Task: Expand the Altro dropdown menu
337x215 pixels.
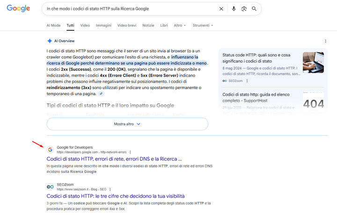Action: coord(179,25)
